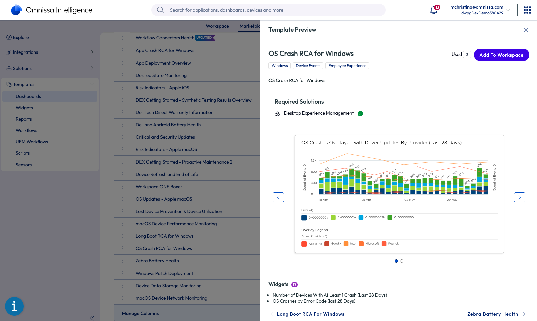Click Add To Workspace button
The width and height of the screenshot is (537, 321).
tap(501, 55)
